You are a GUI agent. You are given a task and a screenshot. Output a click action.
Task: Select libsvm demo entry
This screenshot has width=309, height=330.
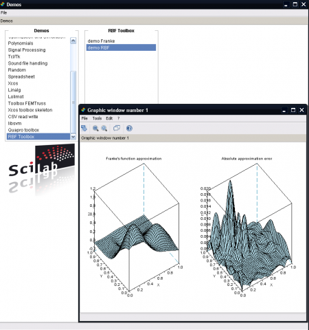[38, 123]
